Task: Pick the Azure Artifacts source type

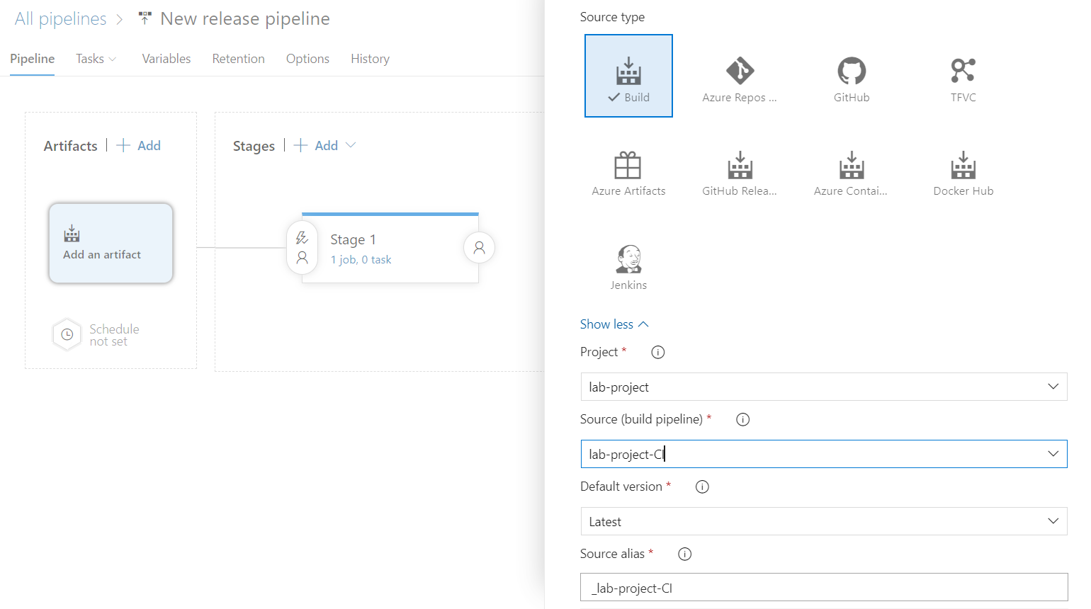Action: (x=628, y=172)
